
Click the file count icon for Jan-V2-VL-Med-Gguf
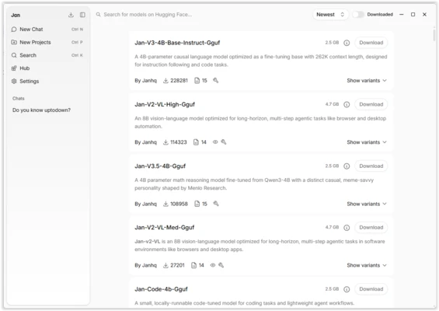click(x=193, y=265)
